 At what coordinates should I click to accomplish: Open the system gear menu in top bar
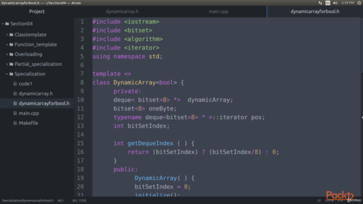[359, 3]
